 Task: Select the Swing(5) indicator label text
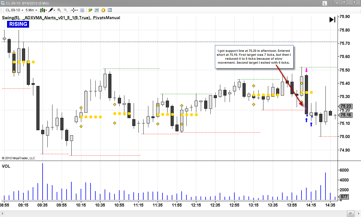click(x=11, y=18)
